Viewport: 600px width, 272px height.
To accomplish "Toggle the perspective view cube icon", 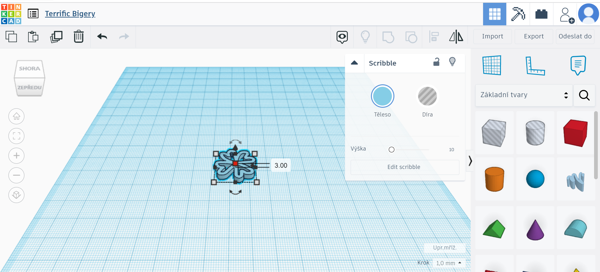I will [17, 195].
